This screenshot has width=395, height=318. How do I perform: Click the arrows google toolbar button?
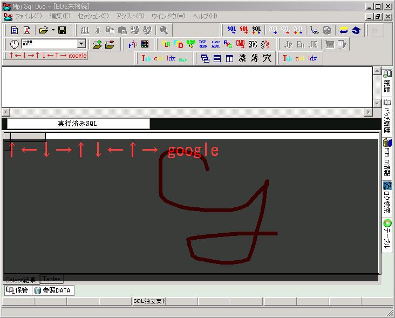click(x=47, y=56)
